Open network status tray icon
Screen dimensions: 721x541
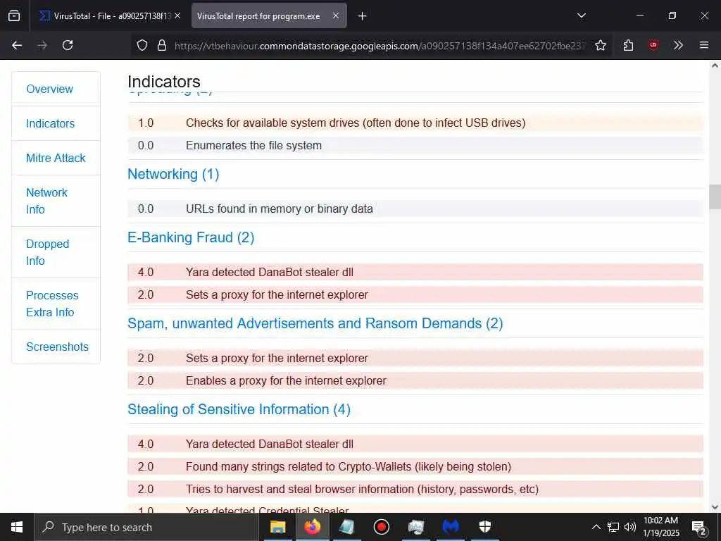click(613, 527)
